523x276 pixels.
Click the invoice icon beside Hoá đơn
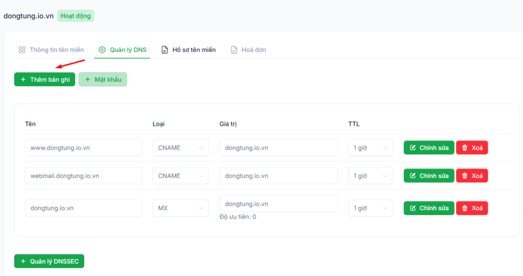click(x=234, y=49)
